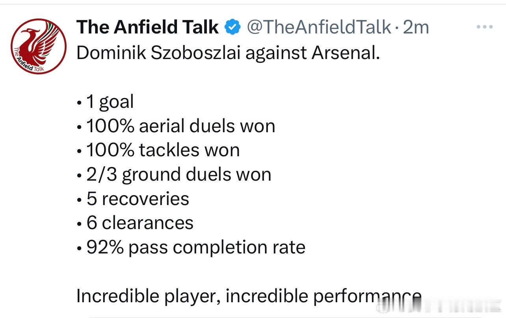Viewport: 506px width, 318px height.
Task: Open the three-dot more options menu
Action: (x=484, y=28)
